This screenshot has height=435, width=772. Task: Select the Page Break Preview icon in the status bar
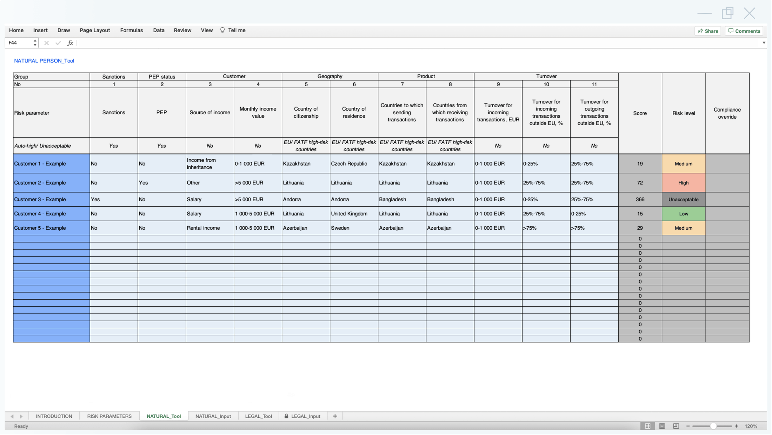pyautogui.click(x=675, y=426)
